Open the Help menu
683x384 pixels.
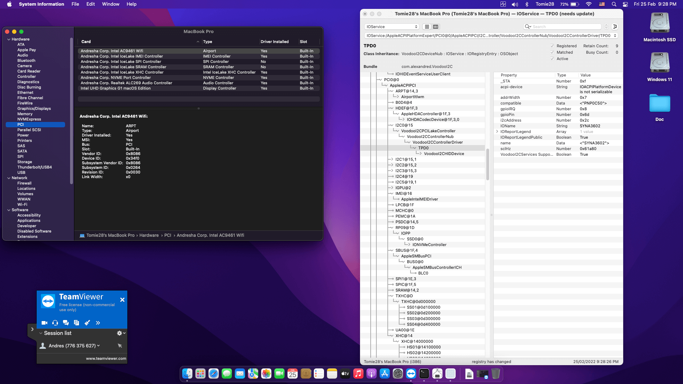[132, 4]
